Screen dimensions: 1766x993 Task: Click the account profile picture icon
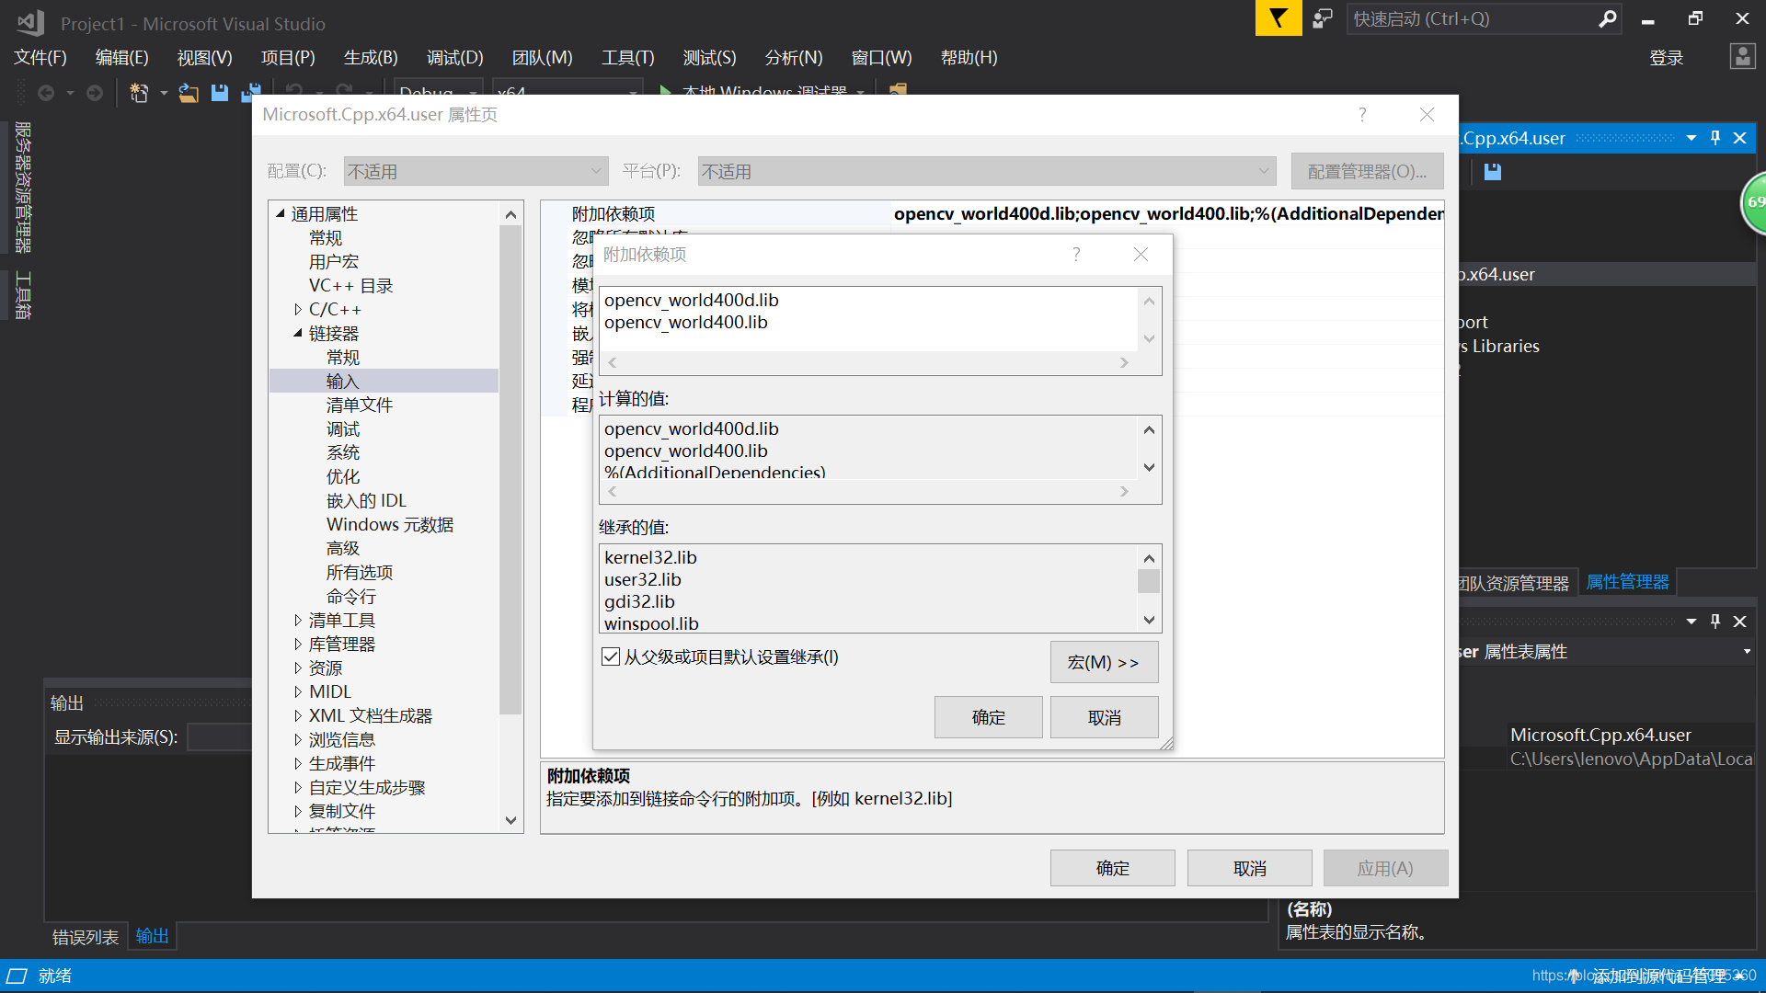click(x=1742, y=57)
